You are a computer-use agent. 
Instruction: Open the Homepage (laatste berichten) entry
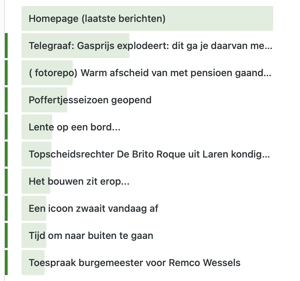[97, 18]
